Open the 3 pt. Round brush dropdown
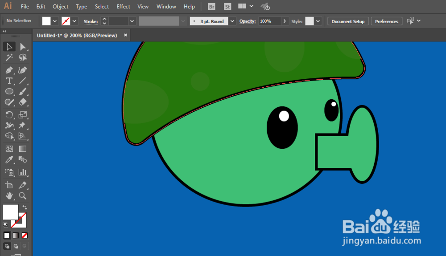Screen dimensions: 446x256 [x=232, y=21]
